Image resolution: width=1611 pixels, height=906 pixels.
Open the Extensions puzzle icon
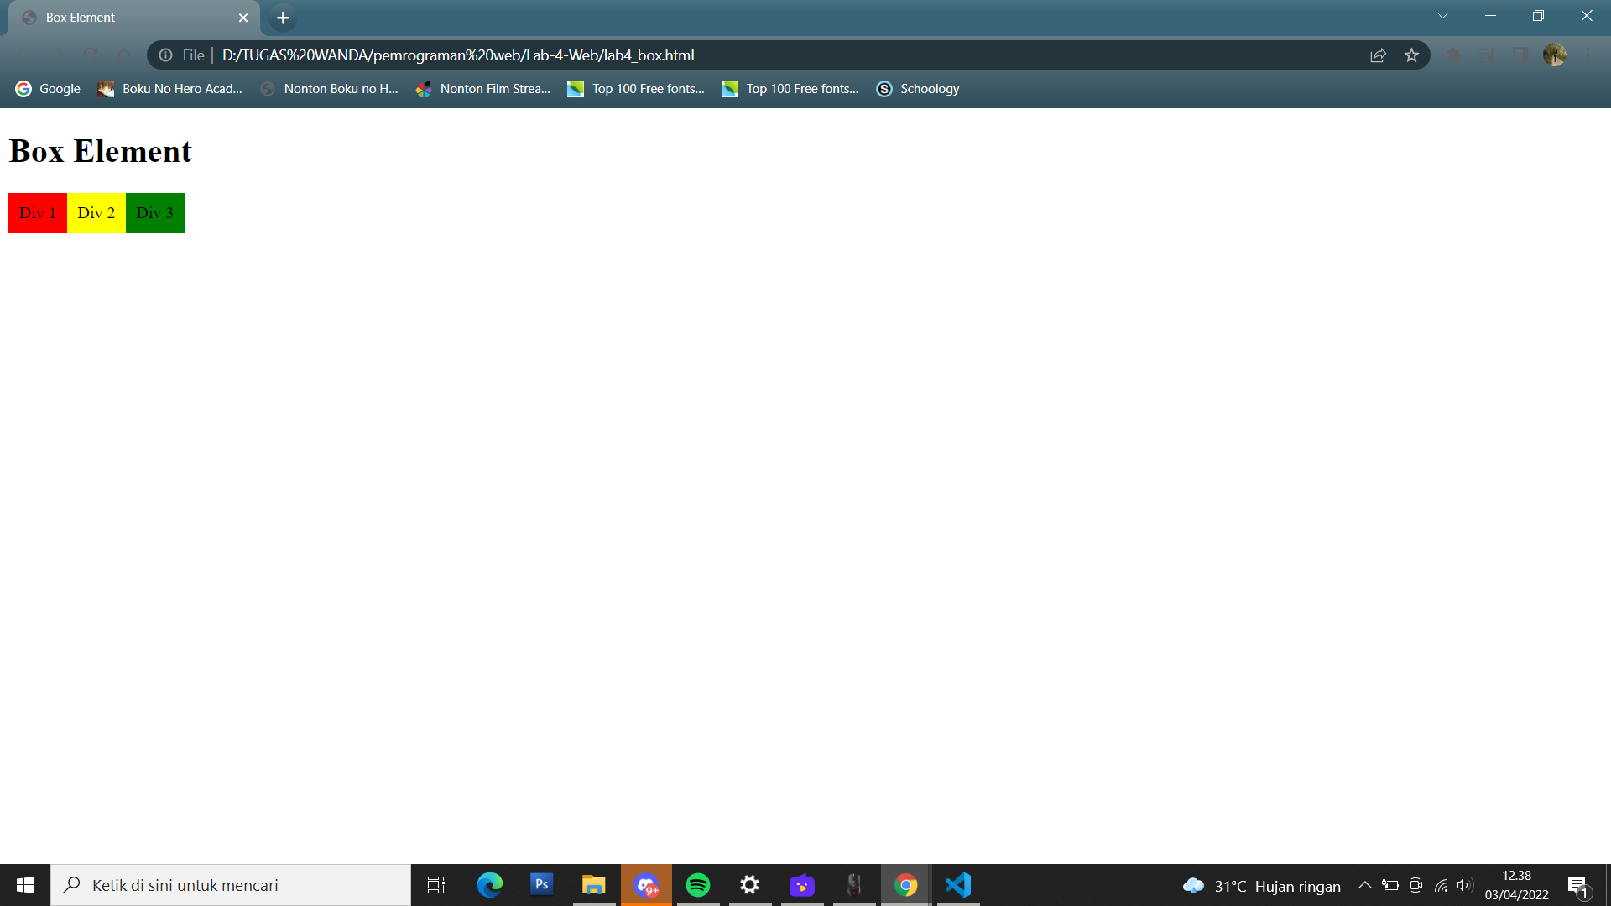point(1452,55)
